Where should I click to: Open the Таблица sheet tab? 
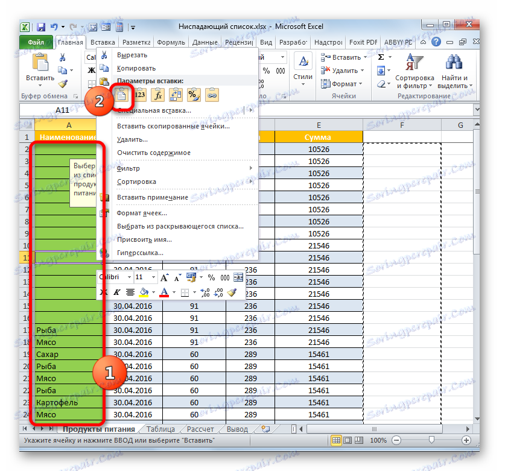[160, 429]
